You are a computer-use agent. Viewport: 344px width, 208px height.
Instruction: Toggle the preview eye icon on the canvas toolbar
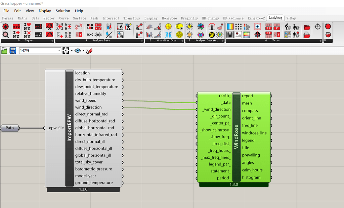click(x=78, y=51)
